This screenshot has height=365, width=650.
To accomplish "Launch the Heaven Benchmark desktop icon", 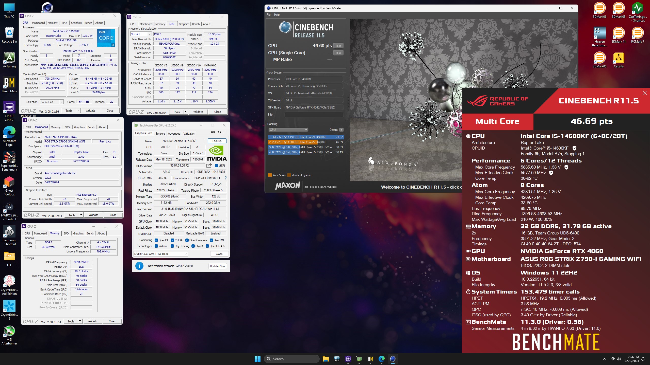I will pos(599,36).
